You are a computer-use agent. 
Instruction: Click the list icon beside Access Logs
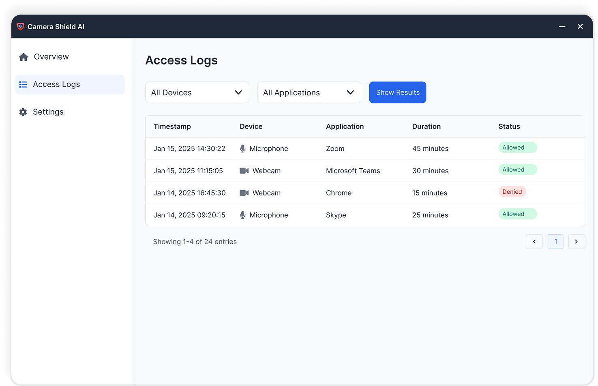point(23,84)
